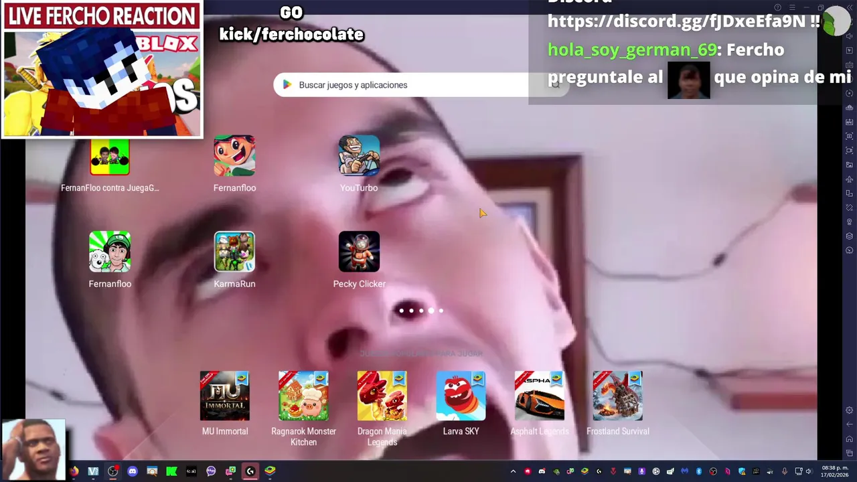This screenshot has width=857, height=482.
Task: Open the media folder icon in sidebar
Action: pyautogui.click(x=849, y=164)
